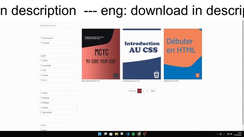This screenshot has width=244, height=137.
Task: Enable the PHP filter checkbox
Action: click(41, 70)
